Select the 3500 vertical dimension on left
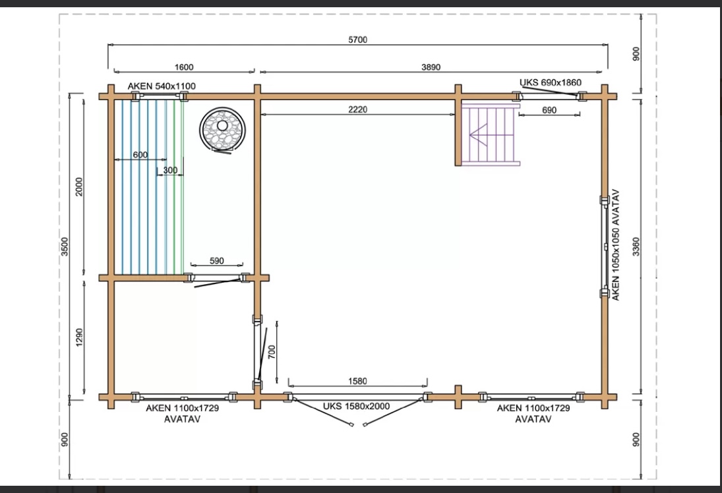Viewport: 722px width, 493px height. click(65, 246)
